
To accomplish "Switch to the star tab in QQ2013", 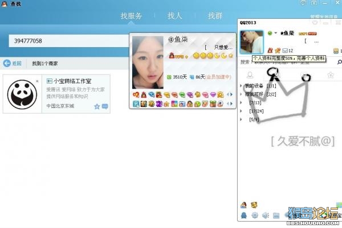I will [331, 75].
